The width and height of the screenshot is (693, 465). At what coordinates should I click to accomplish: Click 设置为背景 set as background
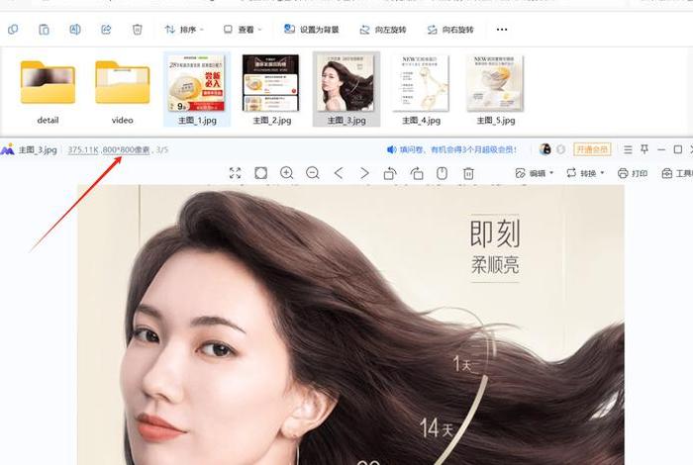311,30
